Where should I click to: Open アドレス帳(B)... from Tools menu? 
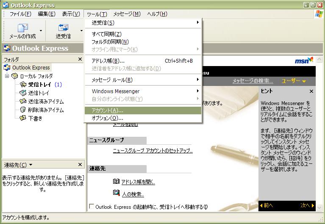(x=143, y=61)
